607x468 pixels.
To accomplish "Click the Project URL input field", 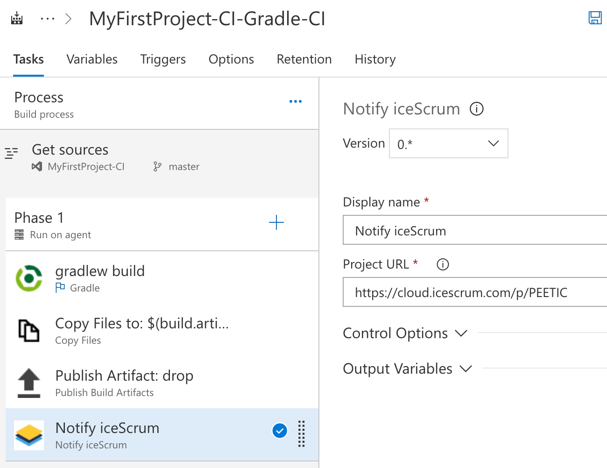I will point(475,292).
